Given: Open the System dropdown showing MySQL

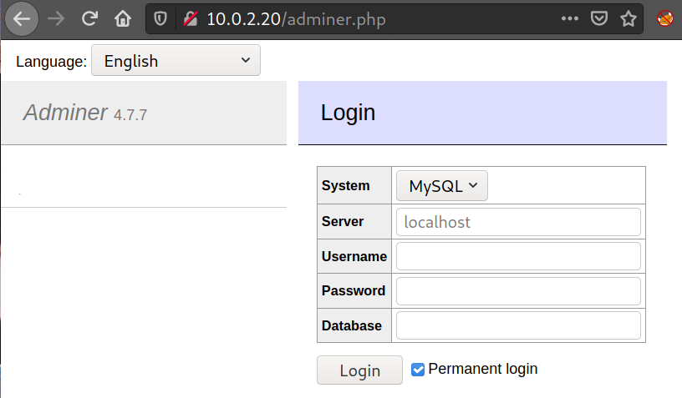Looking at the screenshot, I should [442, 186].
